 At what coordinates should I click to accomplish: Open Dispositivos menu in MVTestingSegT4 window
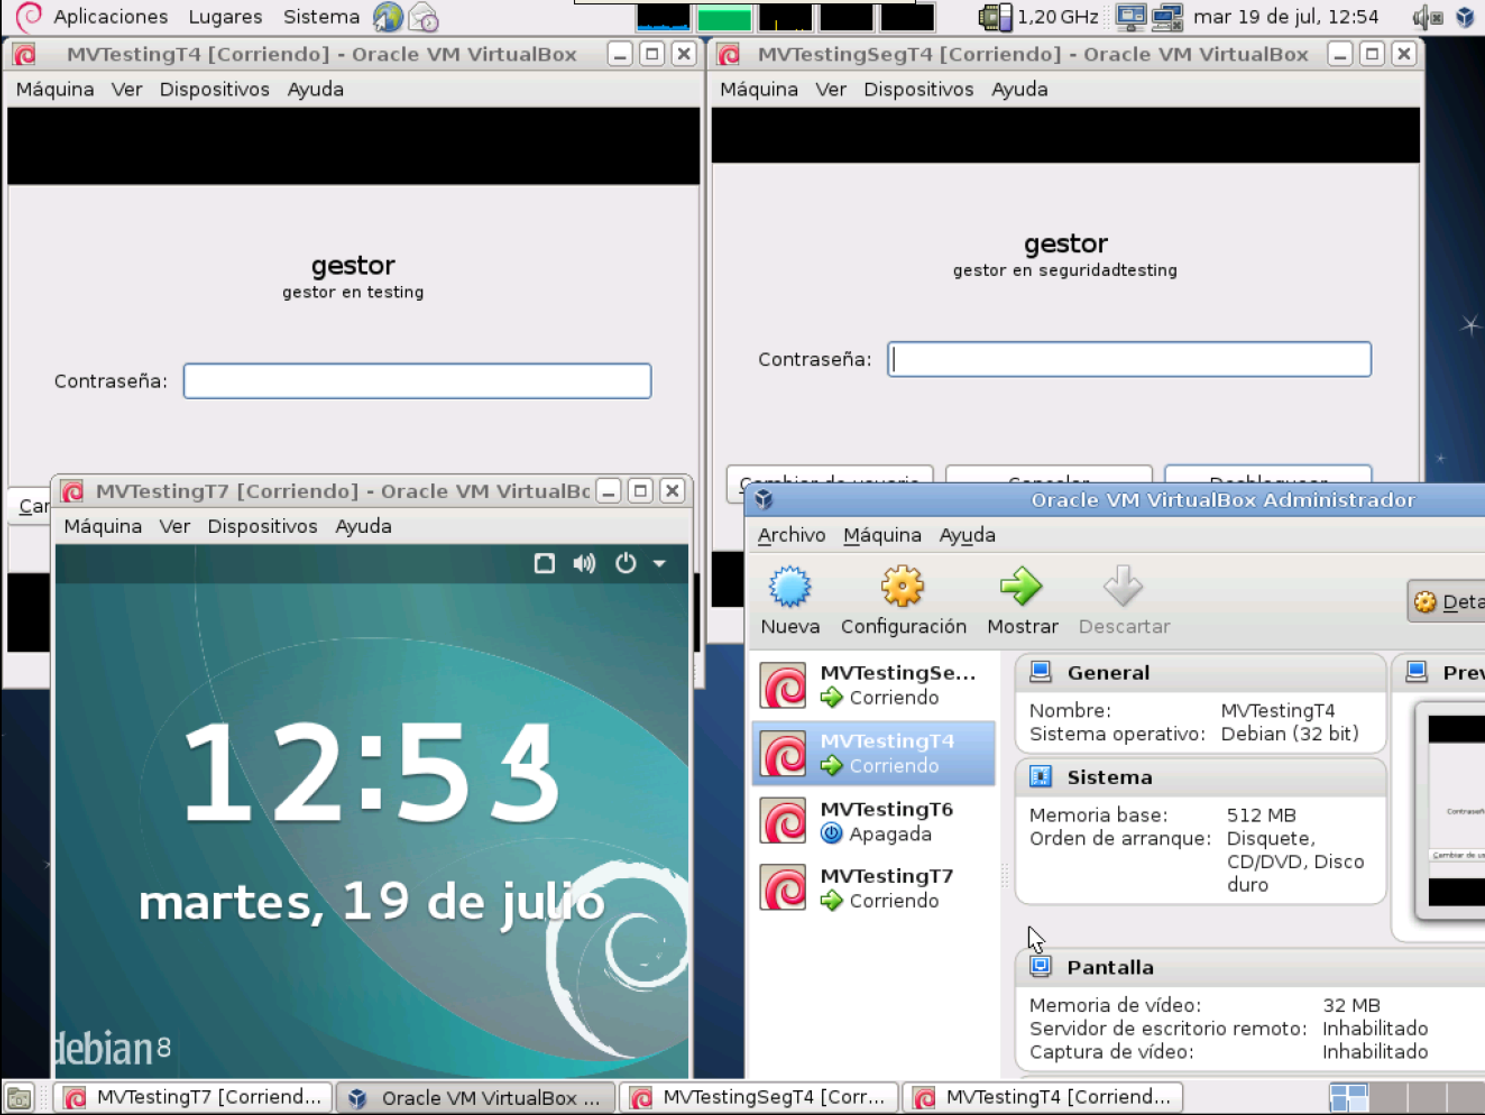918,89
